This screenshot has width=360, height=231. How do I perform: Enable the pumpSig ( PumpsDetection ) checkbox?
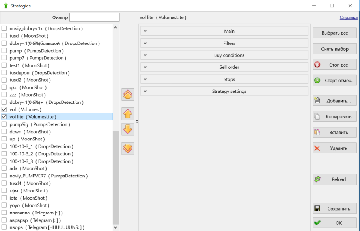tap(4, 124)
